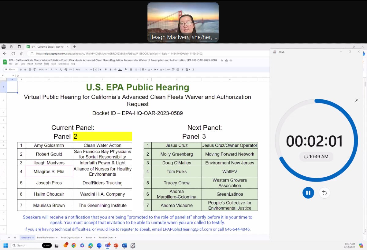367x250 pixels.
Task: Open Zoom from the taskbar
Action: coord(99,245)
